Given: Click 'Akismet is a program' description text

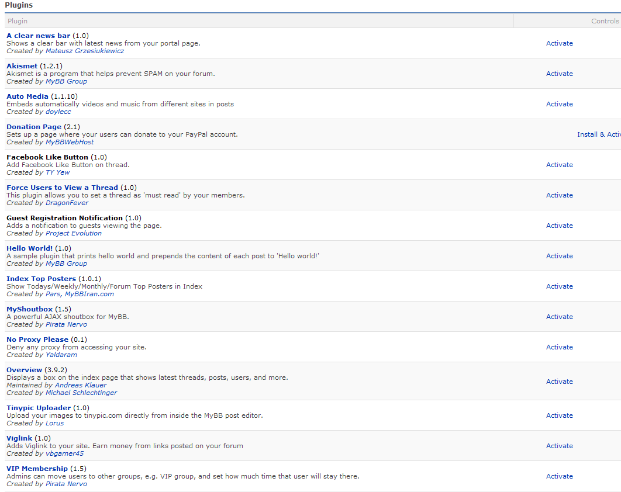Looking at the screenshot, I should pos(111,74).
